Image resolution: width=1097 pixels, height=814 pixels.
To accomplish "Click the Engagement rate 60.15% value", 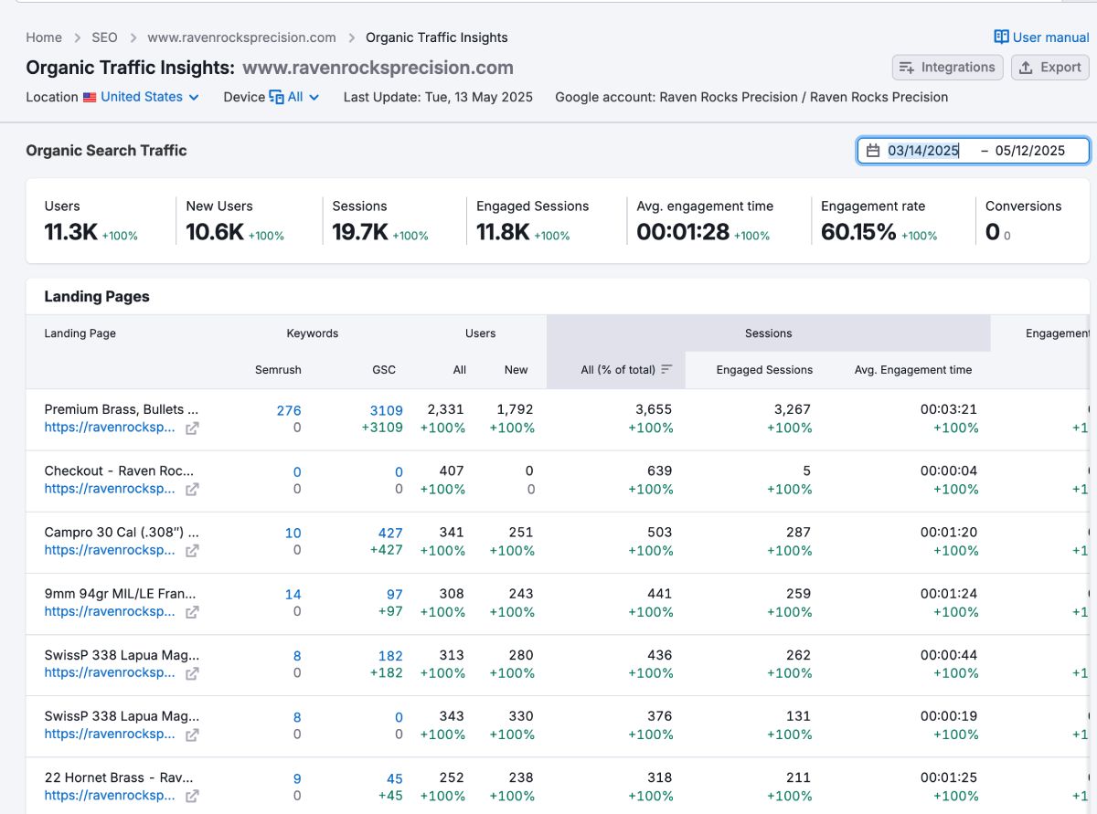I will point(858,232).
